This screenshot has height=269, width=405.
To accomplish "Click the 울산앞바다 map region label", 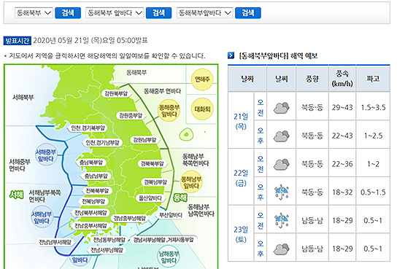I will [x=150, y=198].
